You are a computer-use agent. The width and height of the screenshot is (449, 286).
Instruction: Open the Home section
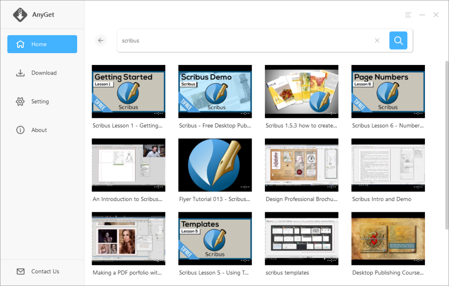tap(42, 44)
